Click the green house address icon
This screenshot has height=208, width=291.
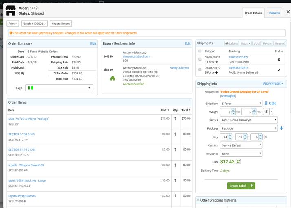tap(112, 78)
